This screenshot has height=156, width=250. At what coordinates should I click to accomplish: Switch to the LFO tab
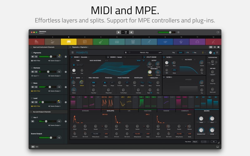pos(129,111)
